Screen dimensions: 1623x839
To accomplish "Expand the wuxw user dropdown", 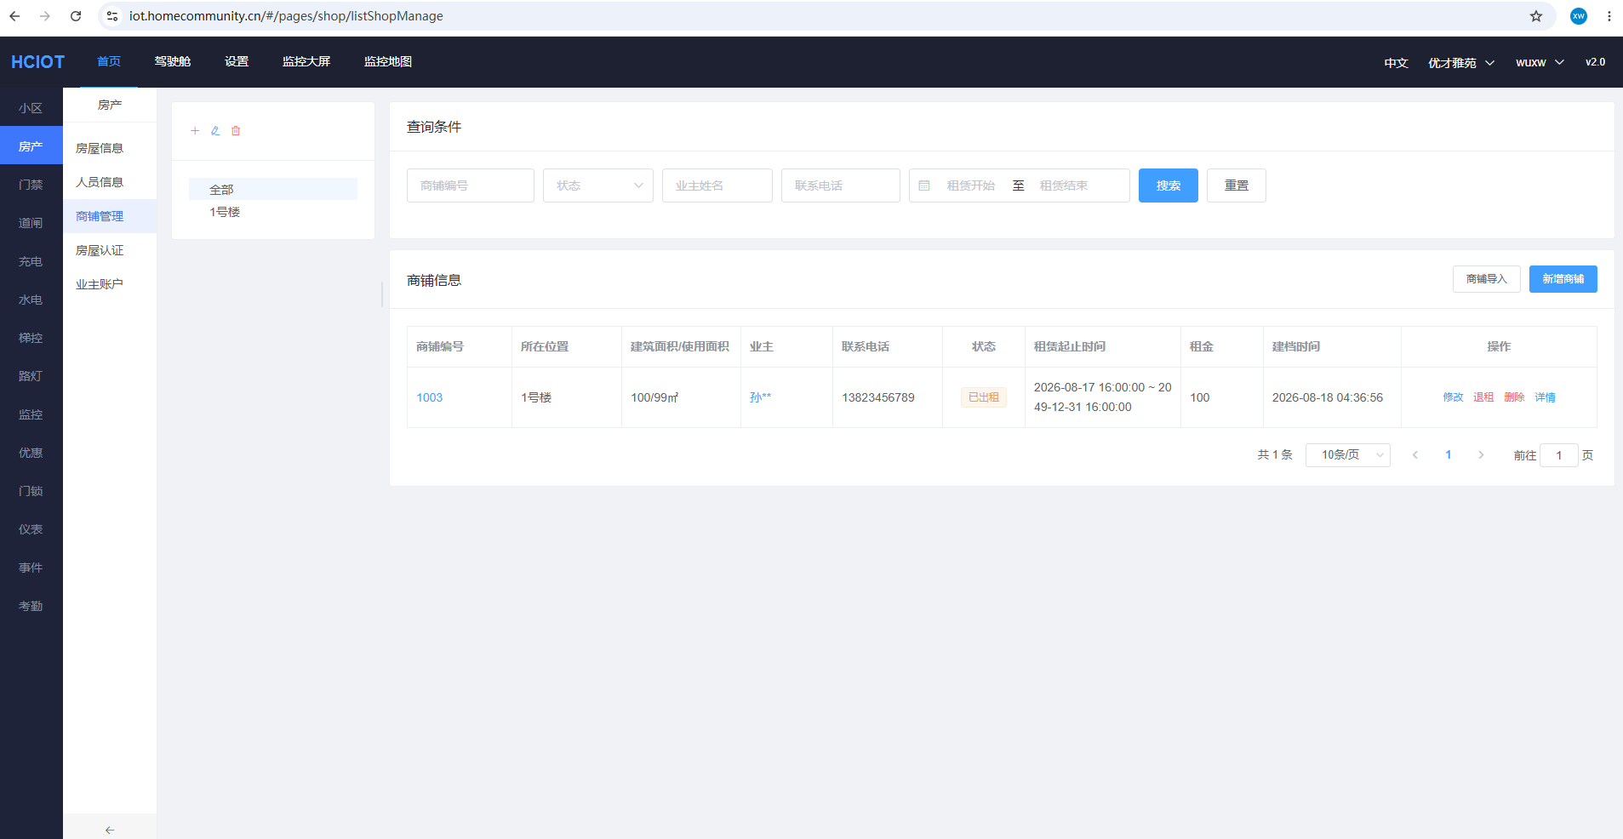I will [1540, 63].
